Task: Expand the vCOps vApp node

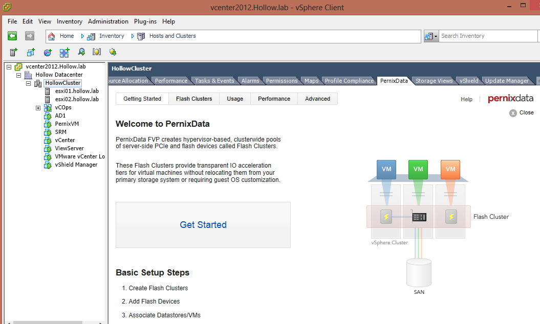Action: pos(38,108)
